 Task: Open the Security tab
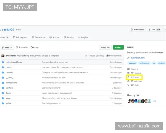[69, 37]
